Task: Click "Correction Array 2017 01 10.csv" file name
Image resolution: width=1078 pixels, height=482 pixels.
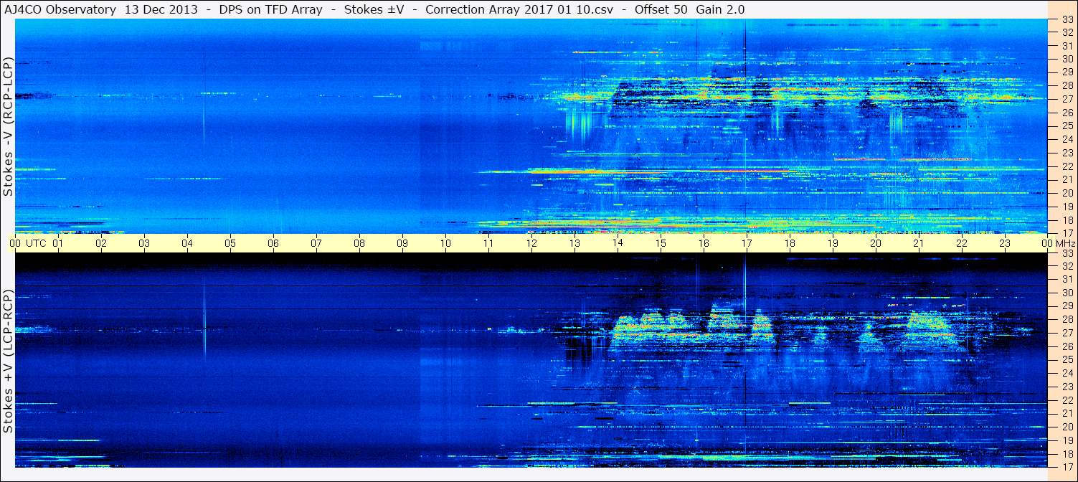Action: coord(520,9)
